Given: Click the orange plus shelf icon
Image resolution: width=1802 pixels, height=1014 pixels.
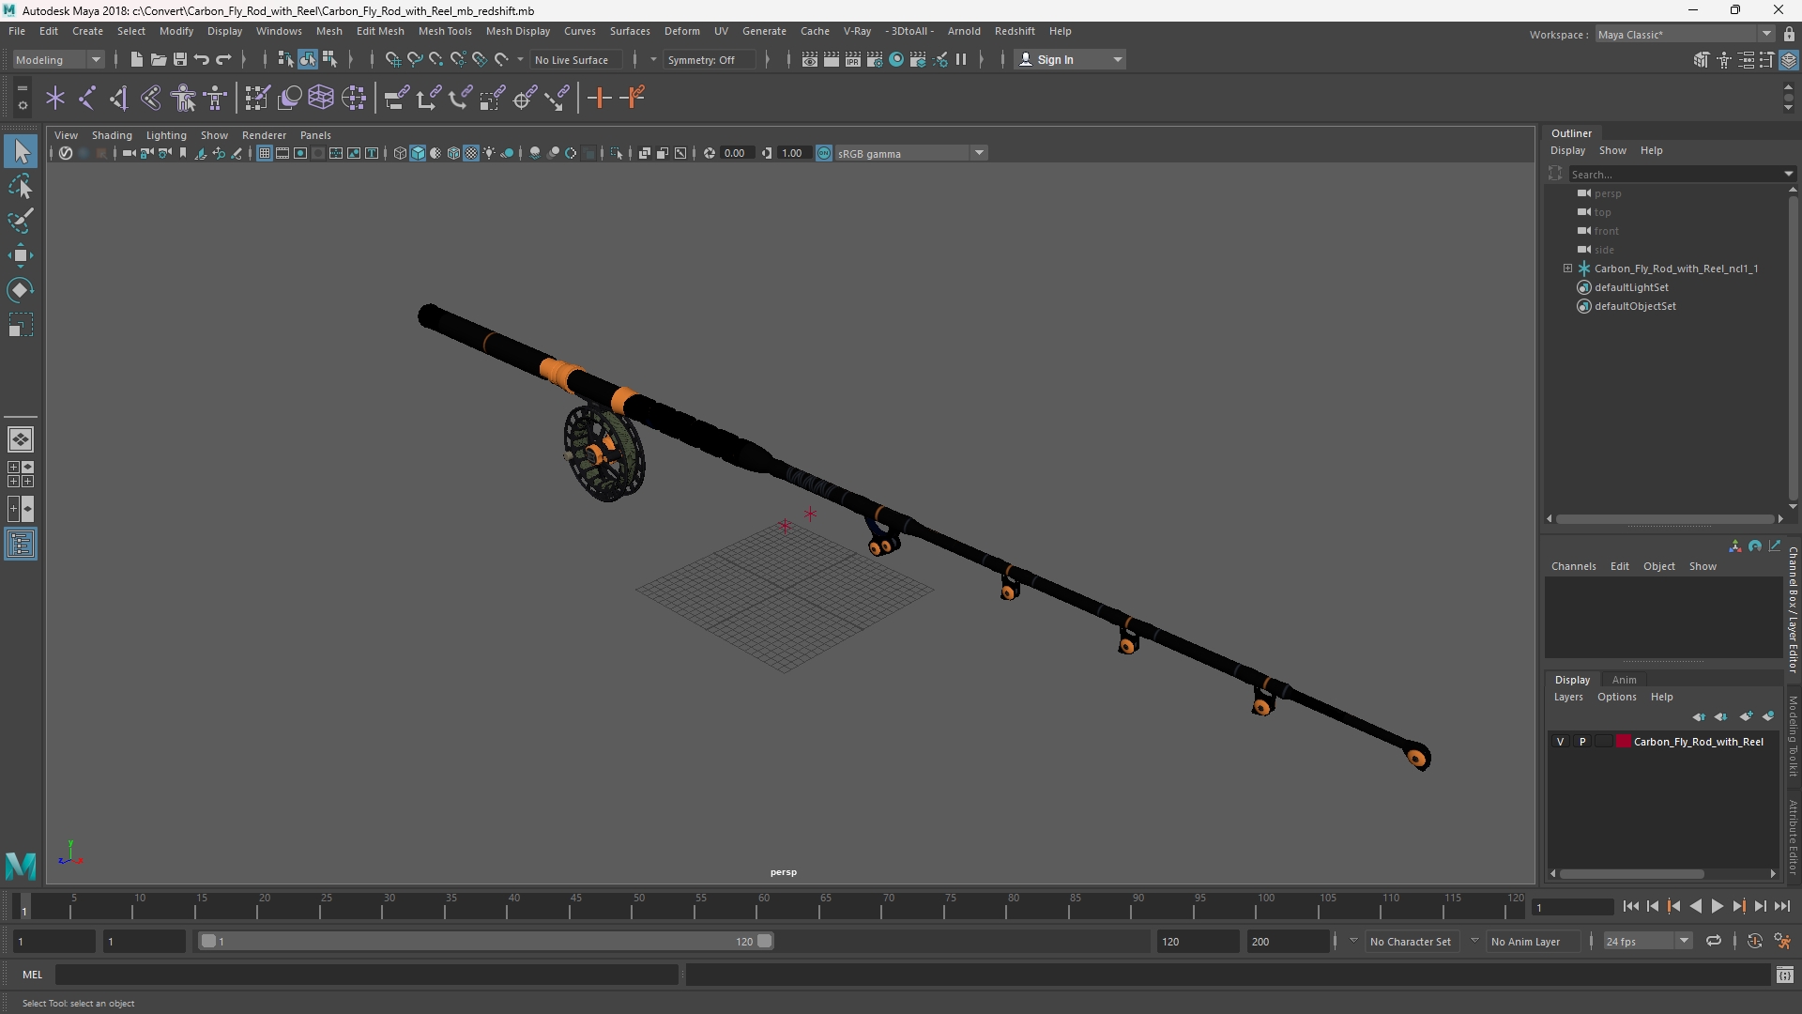Looking at the screenshot, I should 599,98.
